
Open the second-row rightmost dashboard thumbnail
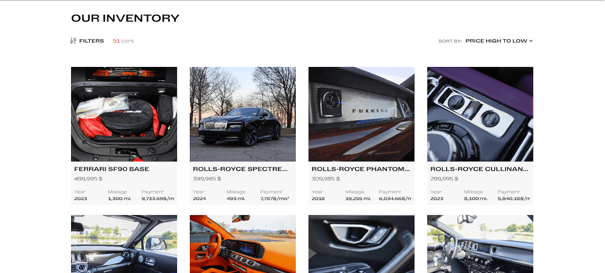480,244
